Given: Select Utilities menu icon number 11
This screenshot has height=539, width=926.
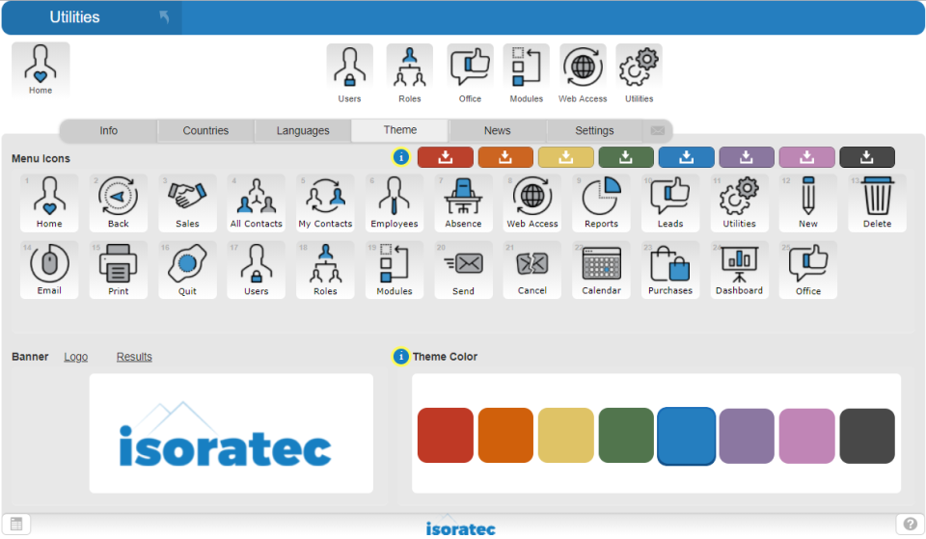Looking at the screenshot, I should coord(740,202).
